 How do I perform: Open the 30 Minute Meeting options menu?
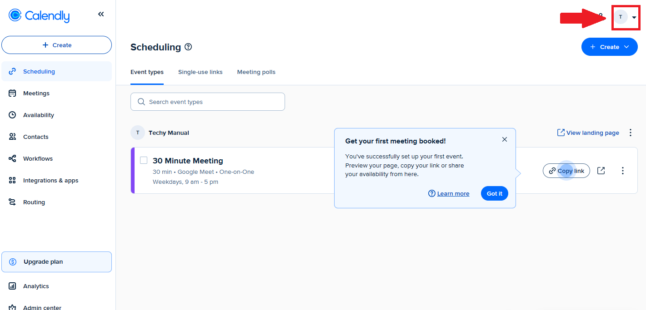[623, 171]
